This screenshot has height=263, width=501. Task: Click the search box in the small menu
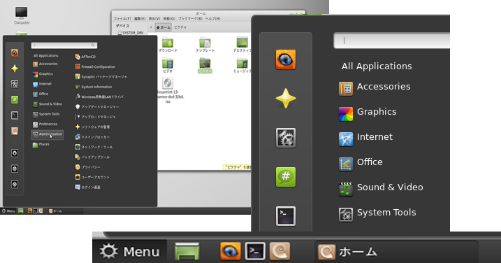pos(64,45)
